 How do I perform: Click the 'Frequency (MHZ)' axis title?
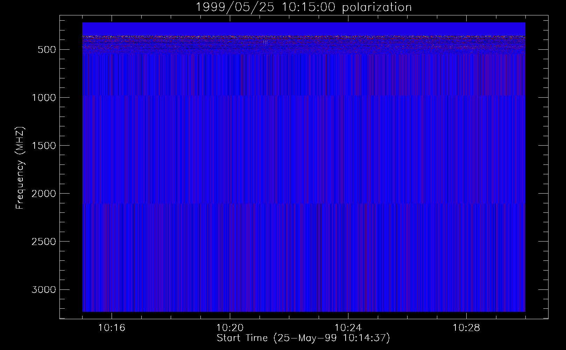20,168
